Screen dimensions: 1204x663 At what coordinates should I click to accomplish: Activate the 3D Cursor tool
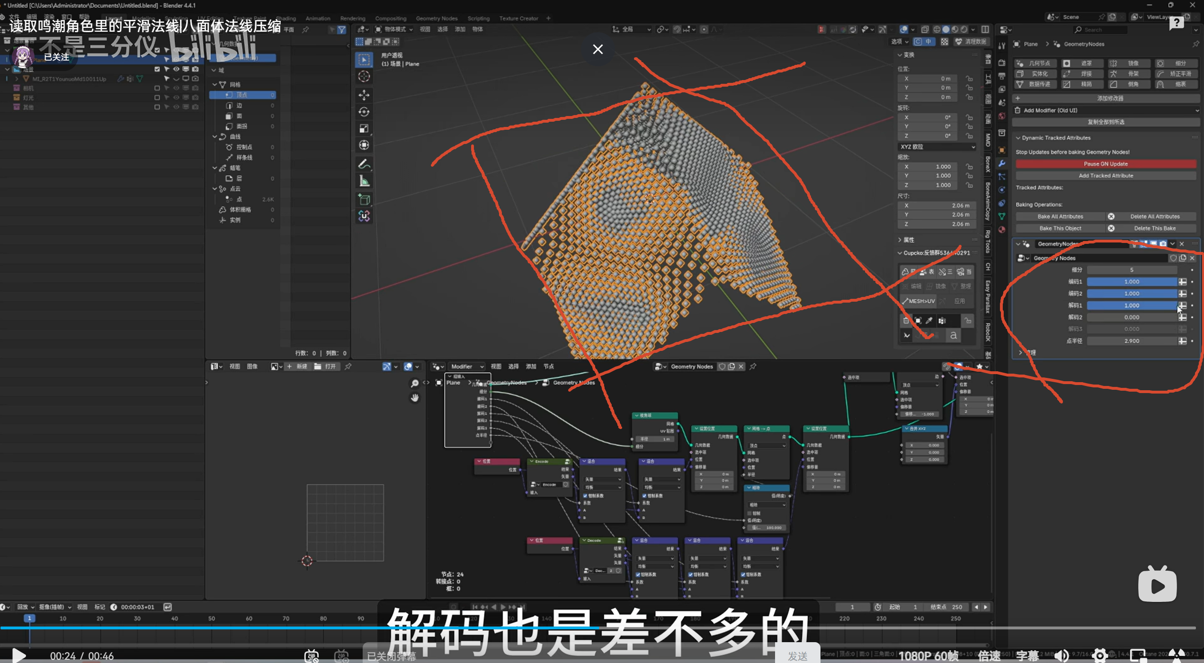364,76
